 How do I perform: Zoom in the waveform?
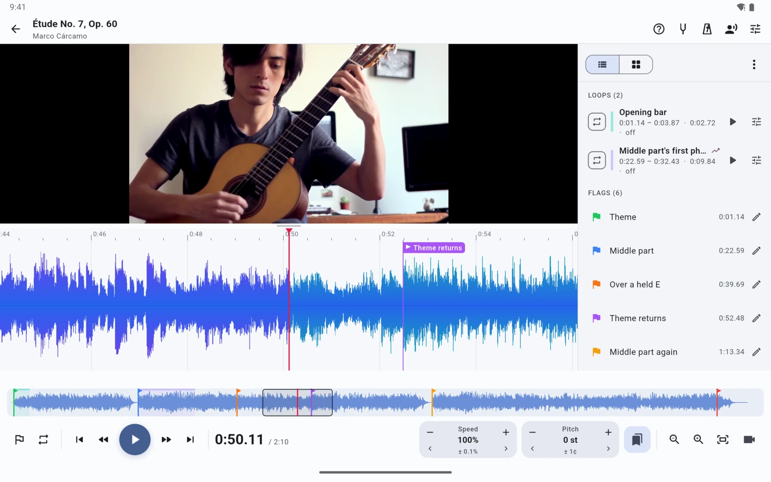coord(698,440)
